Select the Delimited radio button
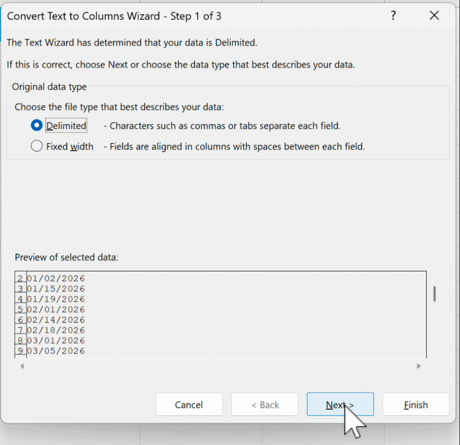Image resolution: width=460 pixels, height=445 pixels. (x=36, y=126)
